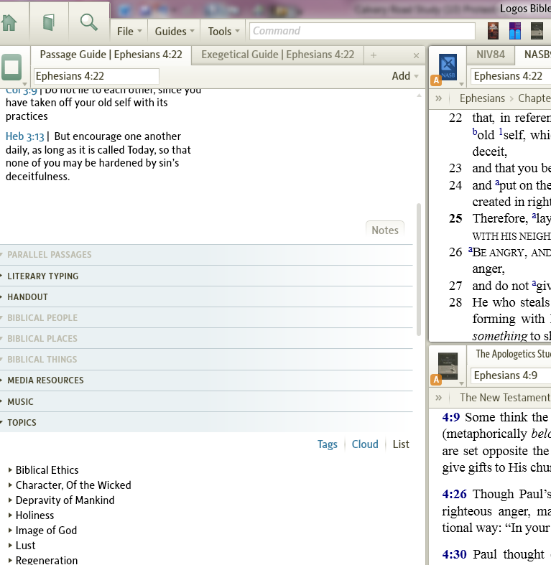The width and height of the screenshot is (551, 565).
Task: Click Ephesians breadcrumb in NASB panel
Action: coord(482,98)
